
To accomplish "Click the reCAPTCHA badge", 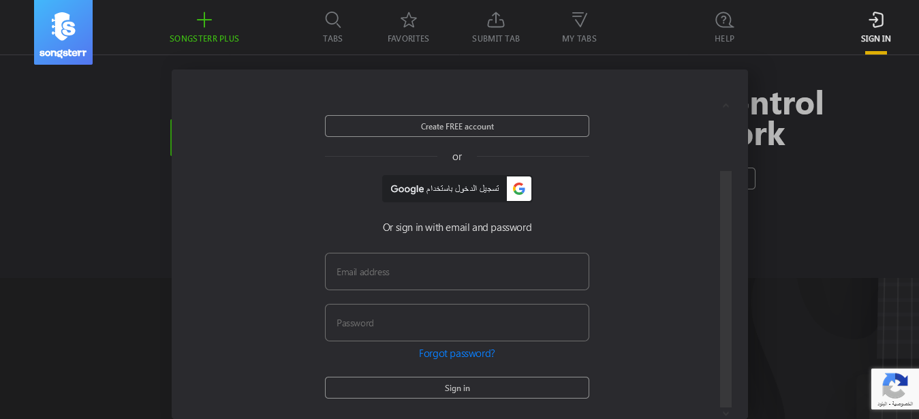I will [895, 389].
